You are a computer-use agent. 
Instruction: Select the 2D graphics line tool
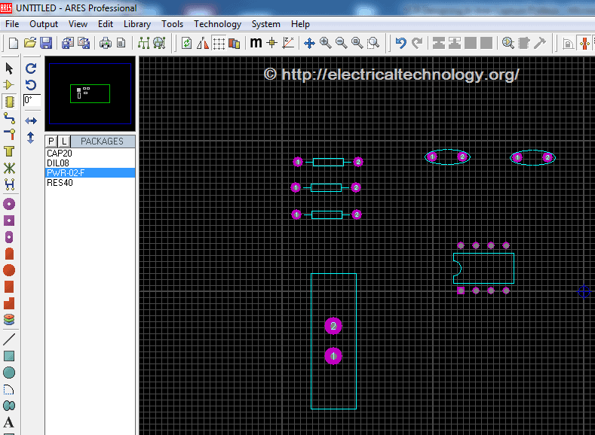coord(9,339)
